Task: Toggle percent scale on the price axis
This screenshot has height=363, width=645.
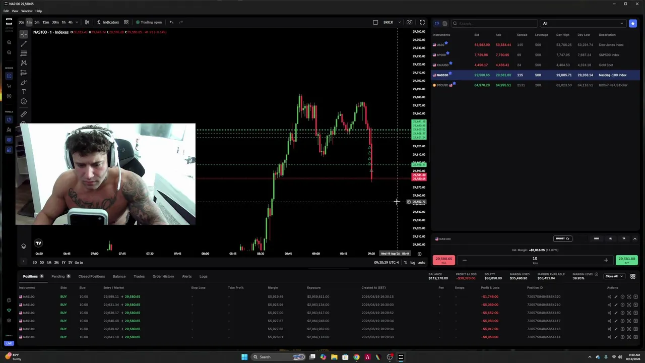Action: point(405,262)
